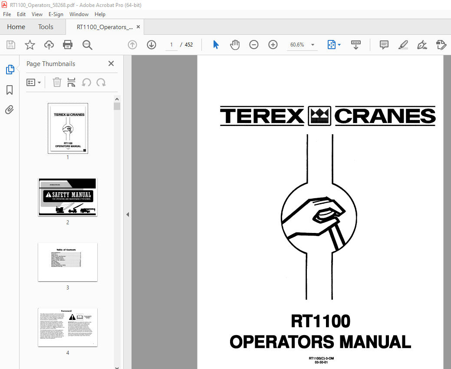451x369 pixels.
Task: Collapse the navigation pane arrow
Action: coord(128,214)
